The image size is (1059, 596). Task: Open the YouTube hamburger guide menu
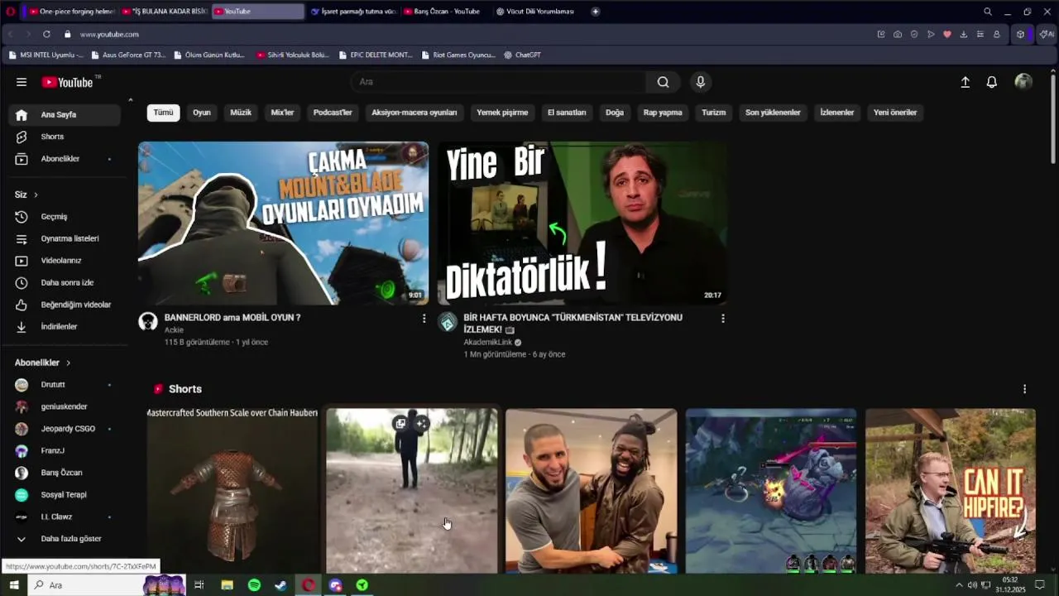click(22, 82)
